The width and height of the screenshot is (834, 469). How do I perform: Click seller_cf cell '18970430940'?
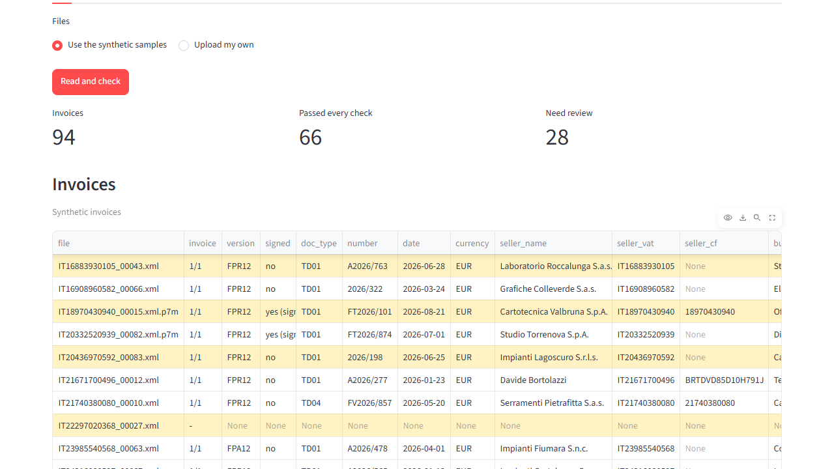(724, 311)
